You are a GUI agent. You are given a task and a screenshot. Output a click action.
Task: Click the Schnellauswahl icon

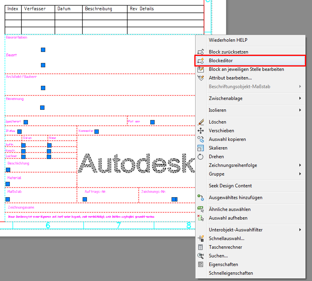click(201, 238)
